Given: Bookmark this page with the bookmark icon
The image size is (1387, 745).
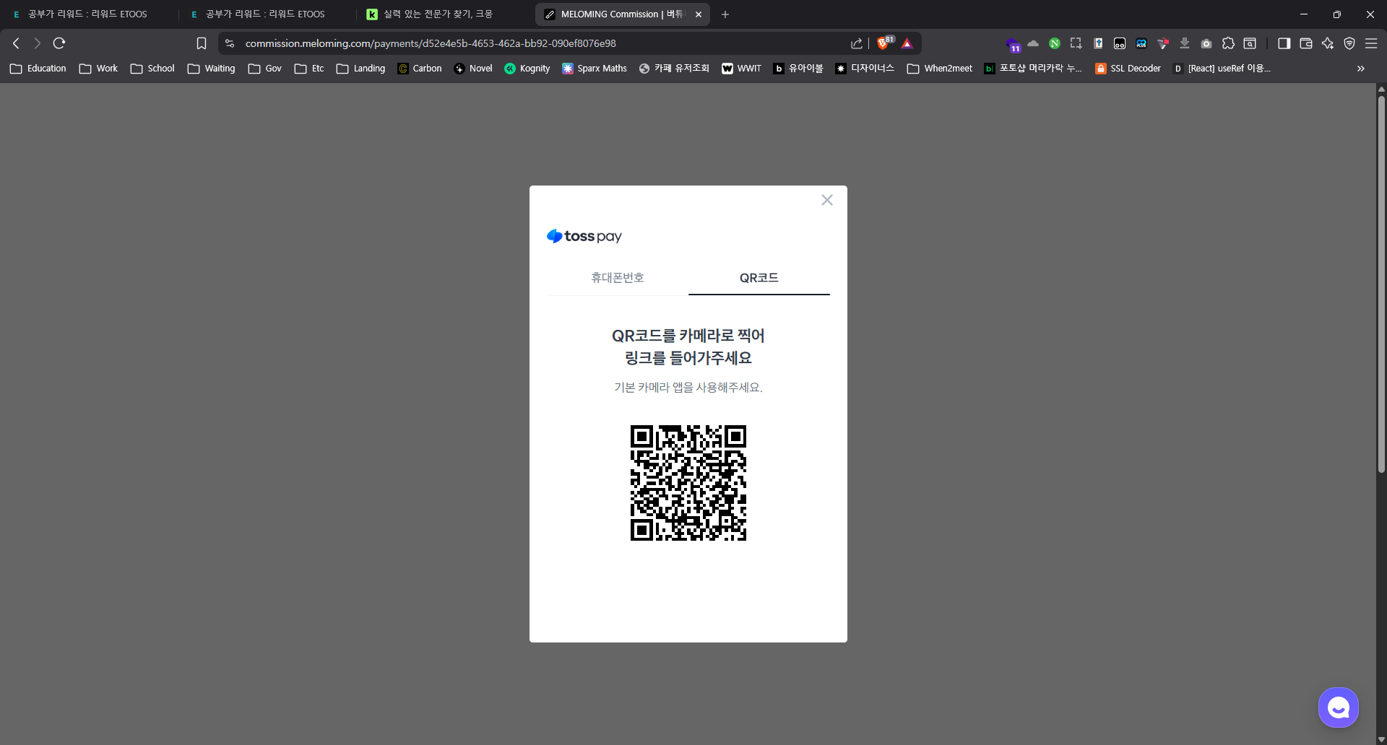Looking at the screenshot, I should click(202, 43).
